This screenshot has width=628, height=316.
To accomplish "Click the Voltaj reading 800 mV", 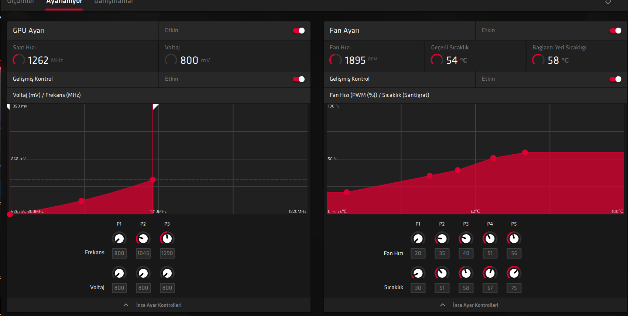I will click(x=195, y=60).
